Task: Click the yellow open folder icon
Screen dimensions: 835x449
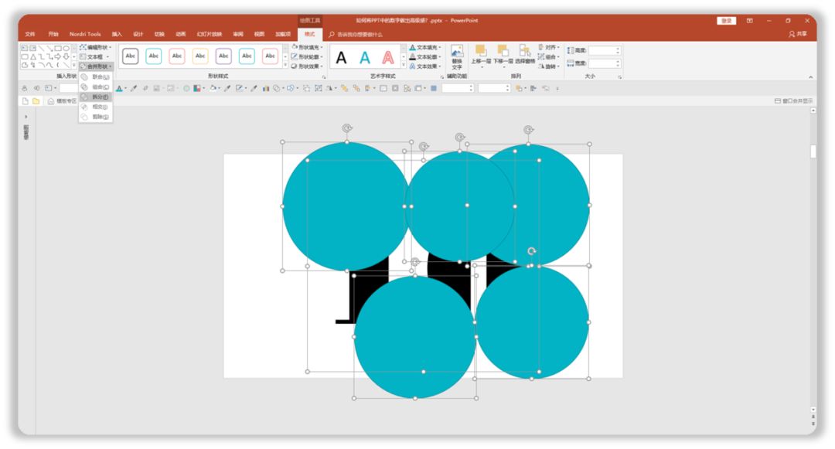Action: (x=36, y=101)
